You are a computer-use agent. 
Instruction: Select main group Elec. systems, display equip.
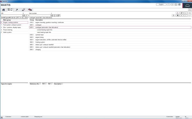pyautogui.click(x=14, y=27)
